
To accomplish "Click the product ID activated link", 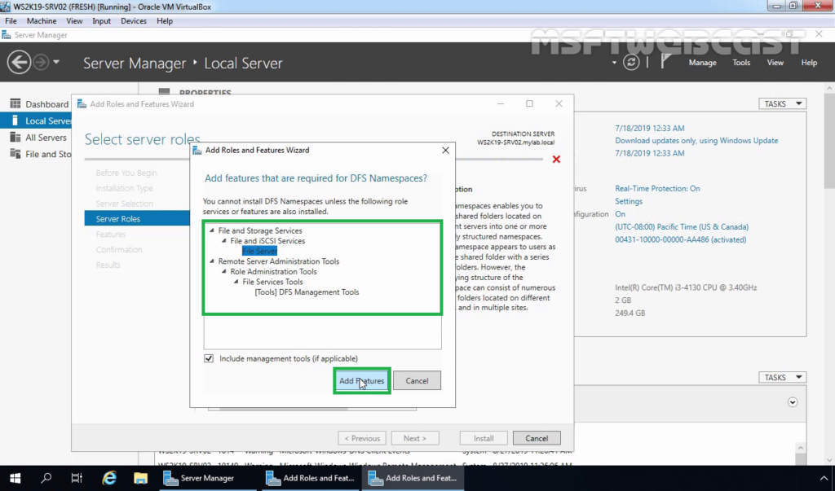I will point(681,239).
